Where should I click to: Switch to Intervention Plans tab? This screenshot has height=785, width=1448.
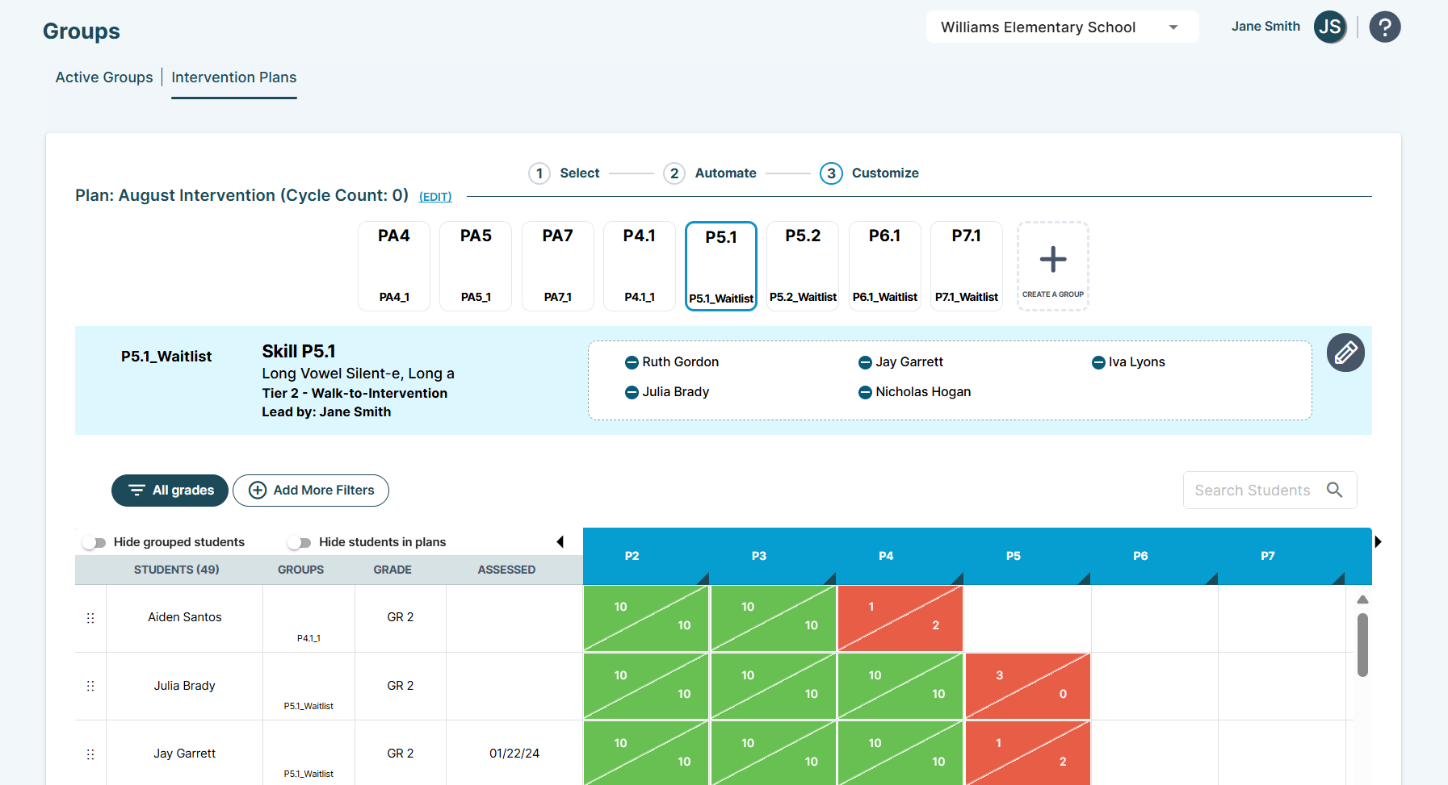click(233, 77)
